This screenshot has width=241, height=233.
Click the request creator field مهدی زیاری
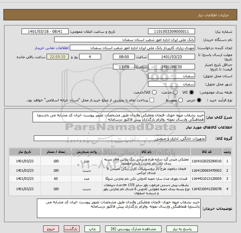[132, 48]
